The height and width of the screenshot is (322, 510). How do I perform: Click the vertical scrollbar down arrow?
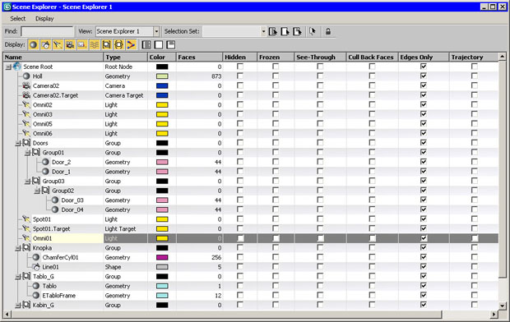[503, 306]
